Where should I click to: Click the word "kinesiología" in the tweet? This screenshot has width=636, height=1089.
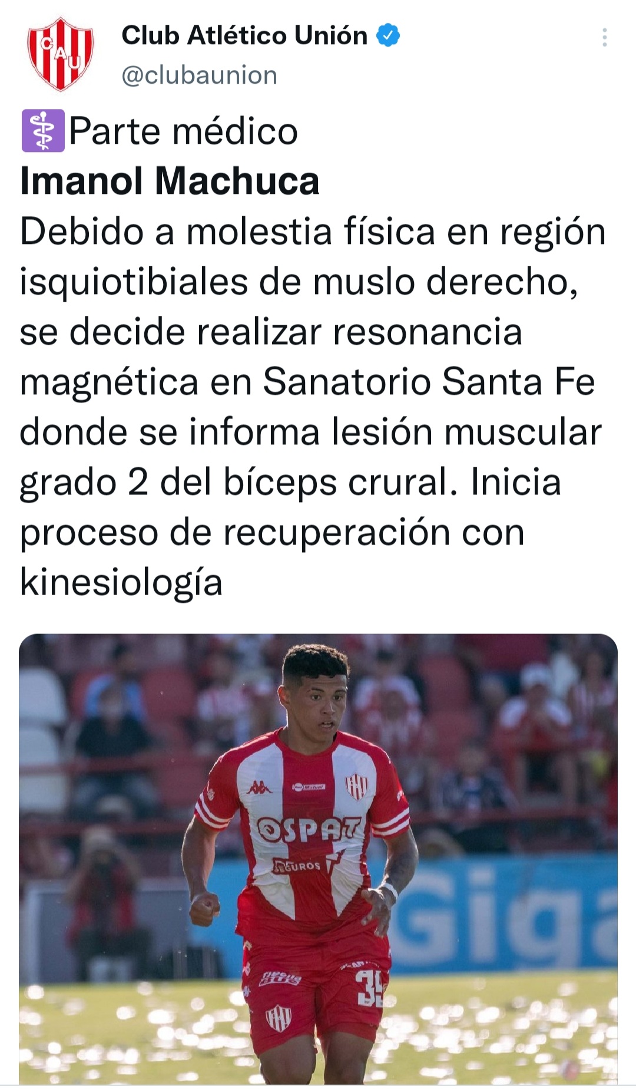(x=121, y=582)
